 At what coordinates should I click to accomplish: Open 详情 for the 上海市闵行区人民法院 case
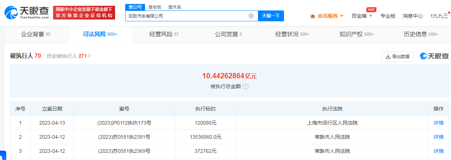tap(438, 123)
